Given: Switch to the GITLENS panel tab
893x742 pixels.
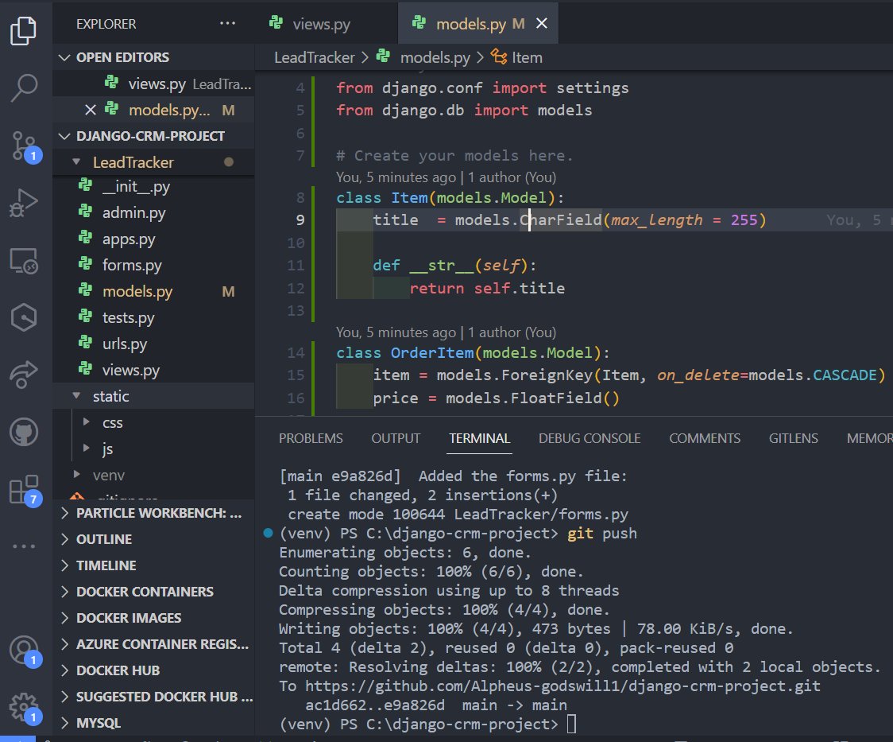Looking at the screenshot, I should click(794, 438).
